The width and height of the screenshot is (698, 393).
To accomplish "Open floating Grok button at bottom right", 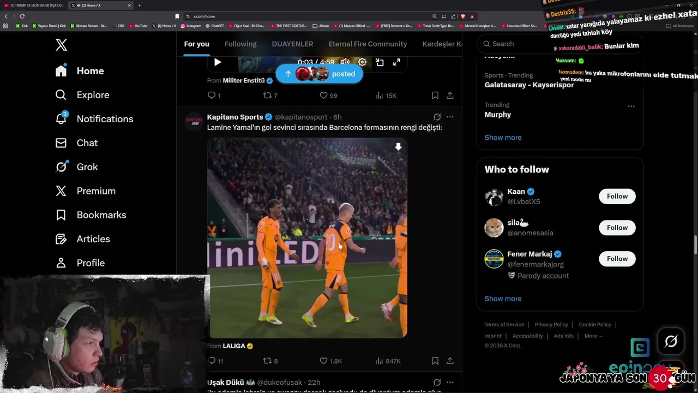I will (671, 342).
